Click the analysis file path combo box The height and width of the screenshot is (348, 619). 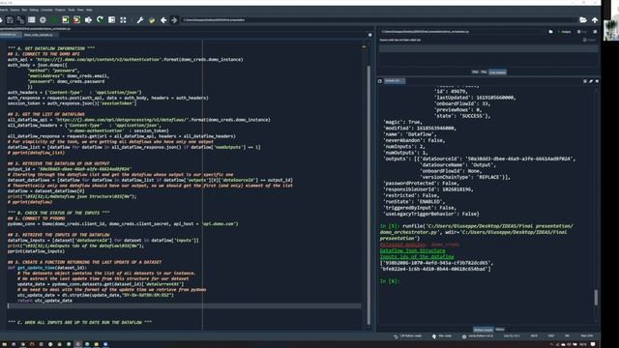coord(462,32)
